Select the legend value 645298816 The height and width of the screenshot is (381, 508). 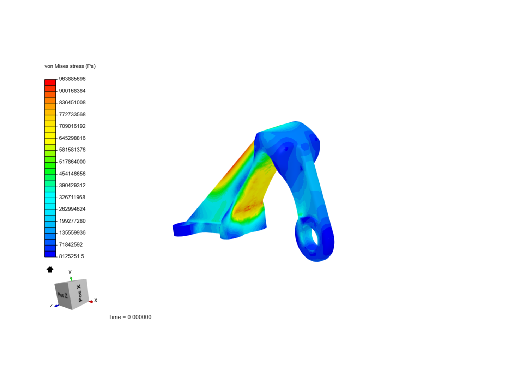pyautogui.click(x=72, y=138)
